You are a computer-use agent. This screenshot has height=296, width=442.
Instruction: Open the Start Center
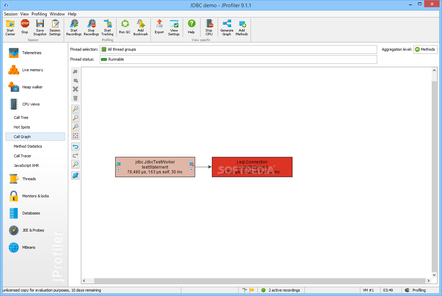10,27
